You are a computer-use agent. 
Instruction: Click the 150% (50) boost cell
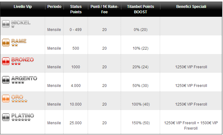(141, 123)
